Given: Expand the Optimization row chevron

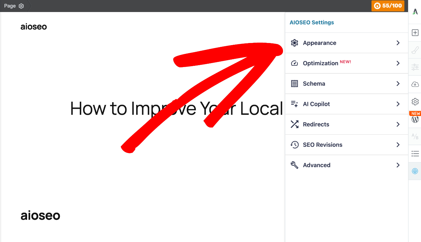Looking at the screenshot, I should pyautogui.click(x=398, y=63).
